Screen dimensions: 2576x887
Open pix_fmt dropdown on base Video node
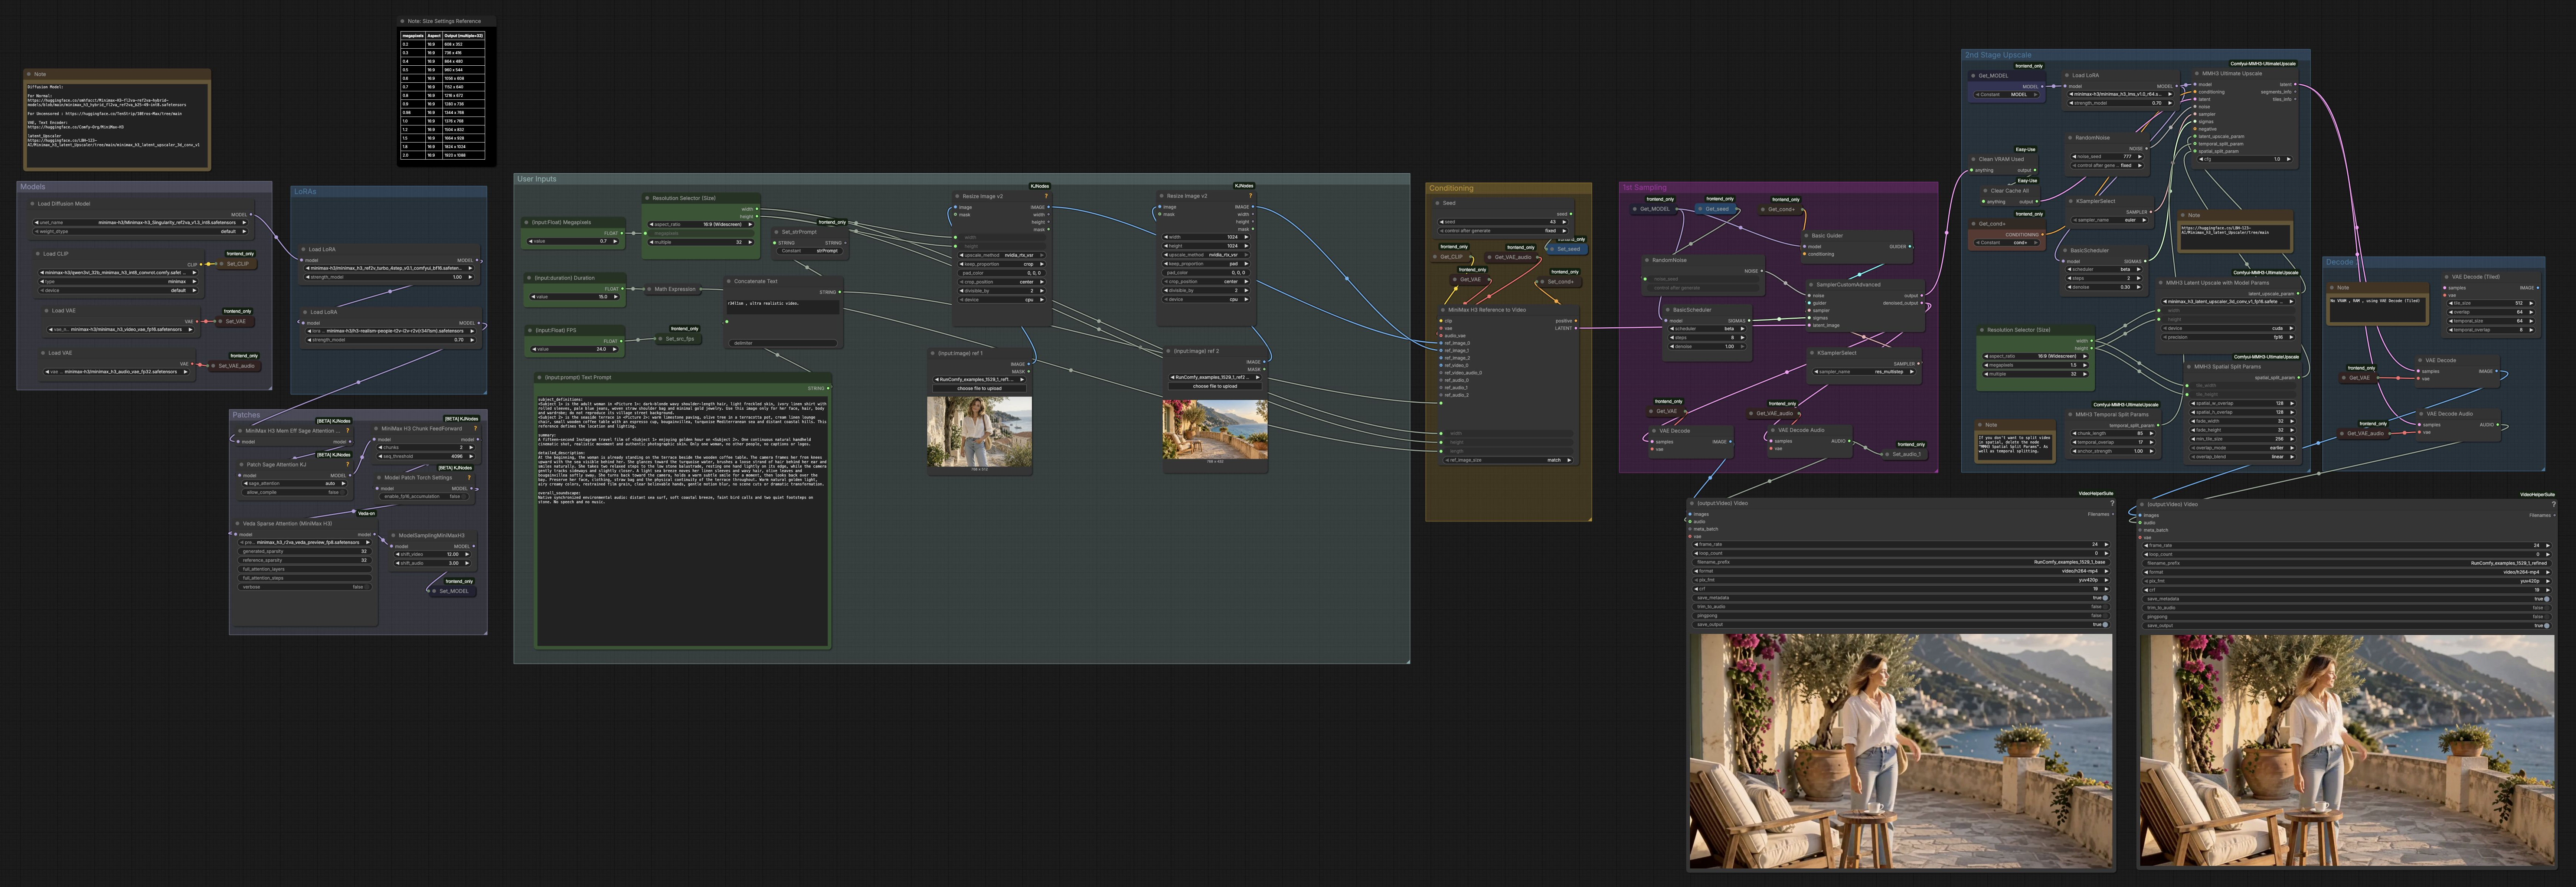pyautogui.click(x=1901, y=580)
